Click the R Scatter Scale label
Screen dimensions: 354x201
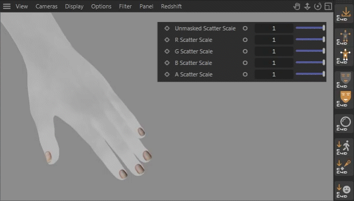coord(194,40)
